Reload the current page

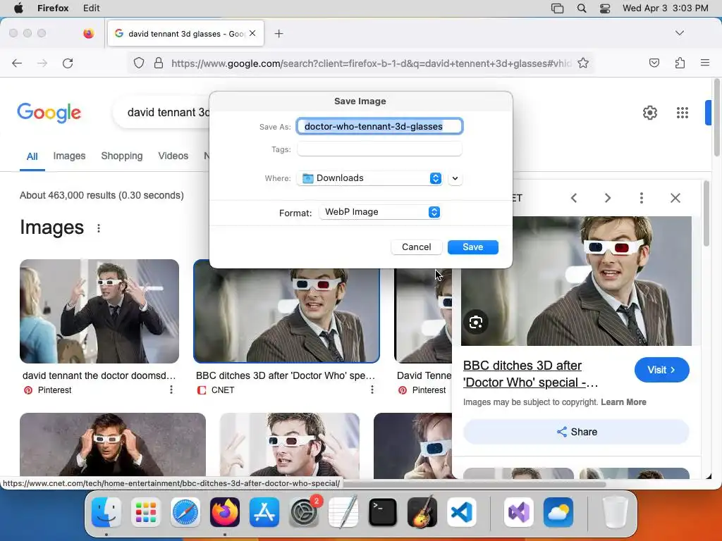point(68,63)
